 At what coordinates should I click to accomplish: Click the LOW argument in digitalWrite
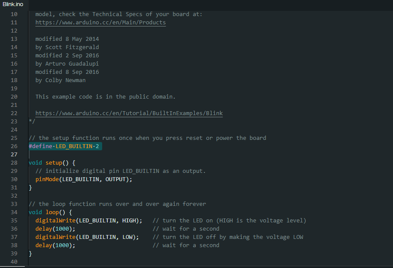pyautogui.click(x=129, y=237)
